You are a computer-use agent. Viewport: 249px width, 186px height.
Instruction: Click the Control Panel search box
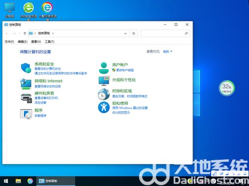point(165,33)
